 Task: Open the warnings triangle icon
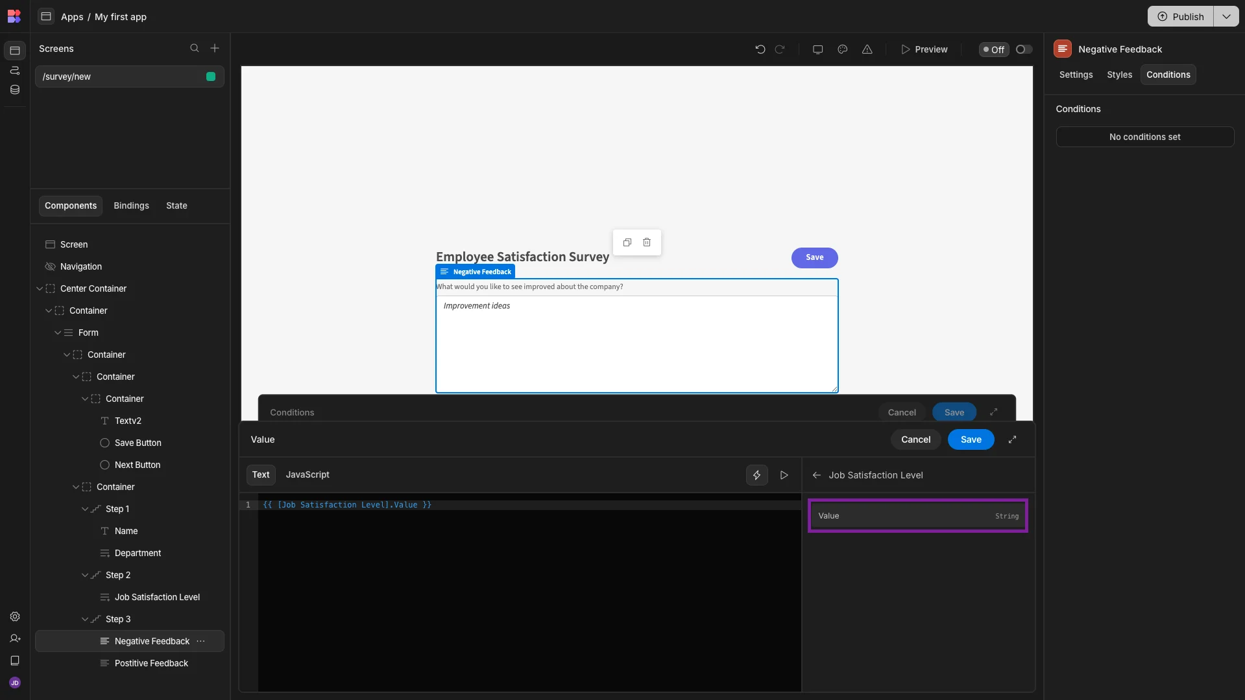coord(867,49)
